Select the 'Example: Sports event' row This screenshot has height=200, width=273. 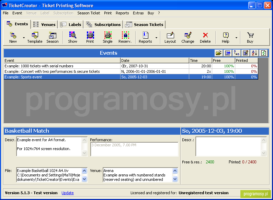coord(131,77)
